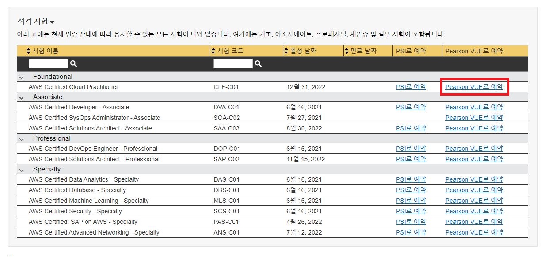Click the 12월 31, 2022 date
Viewport: 543px width, 257px height.
click(306, 87)
